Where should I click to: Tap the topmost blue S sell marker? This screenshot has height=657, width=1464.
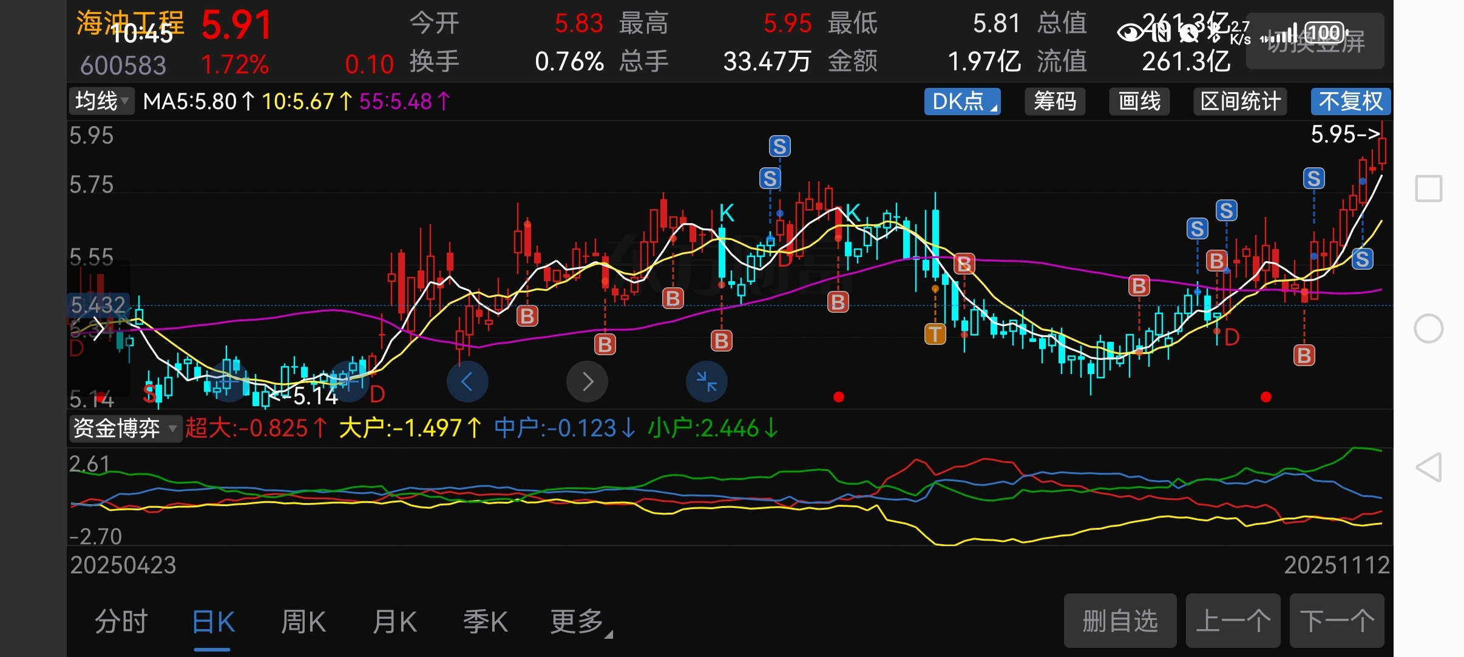(779, 146)
